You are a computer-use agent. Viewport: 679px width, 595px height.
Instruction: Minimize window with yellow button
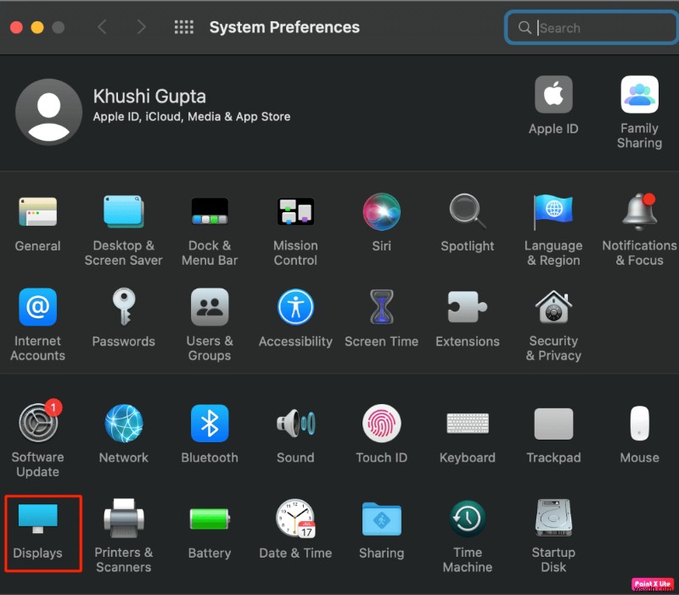click(37, 27)
